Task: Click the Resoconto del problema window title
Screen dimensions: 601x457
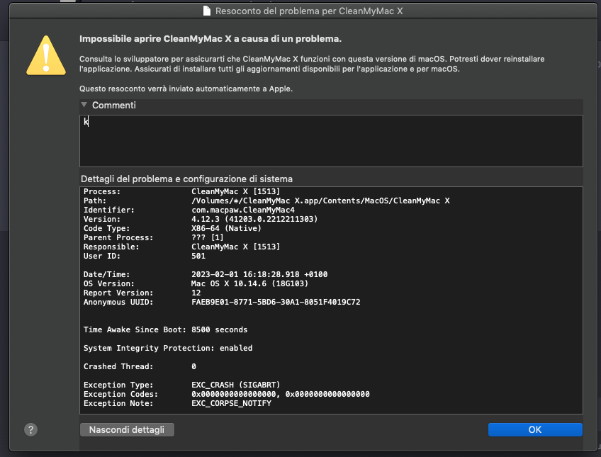Action: tap(309, 11)
